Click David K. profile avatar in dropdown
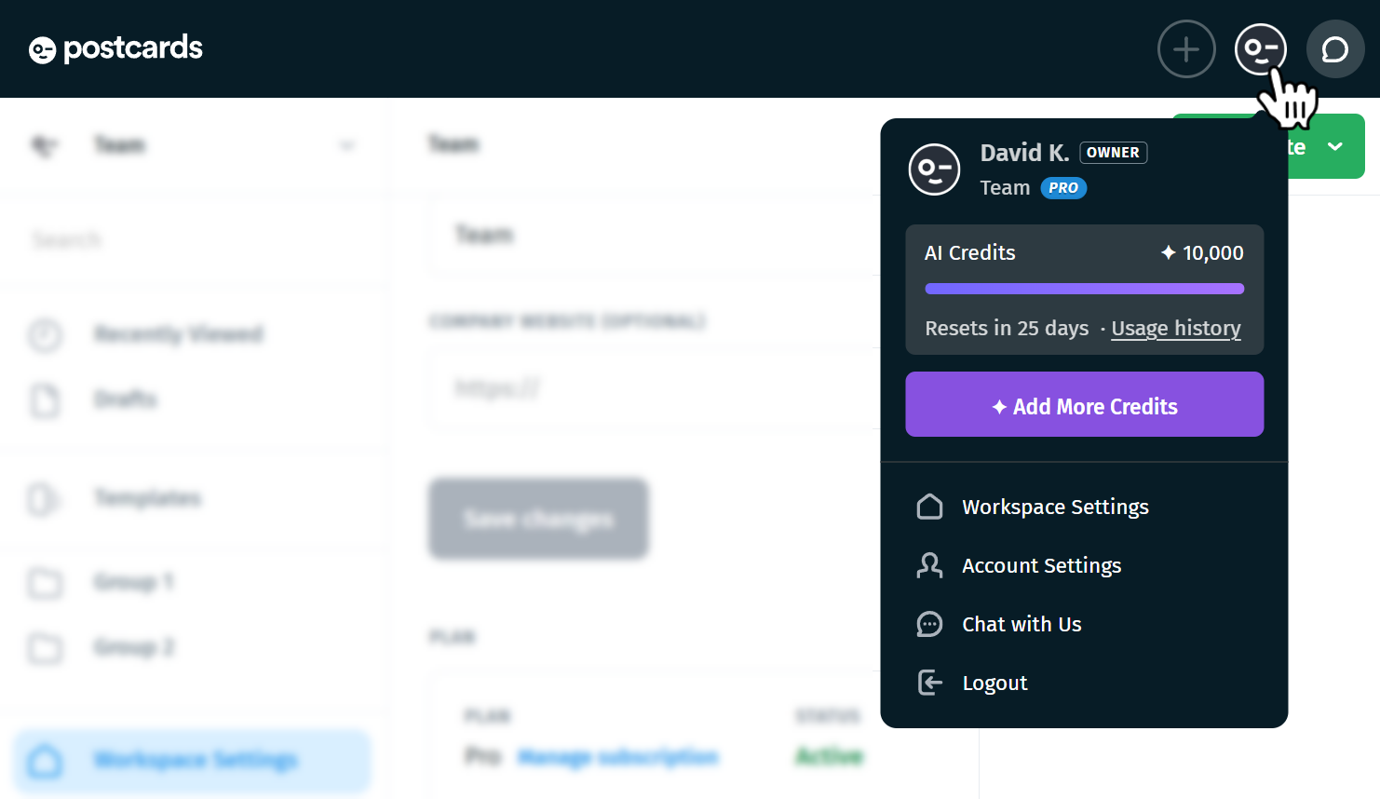Image resolution: width=1380 pixels, height=799 pixels. 934,169
